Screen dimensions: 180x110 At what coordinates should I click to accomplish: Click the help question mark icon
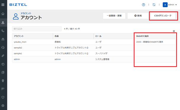pos(143,5)
